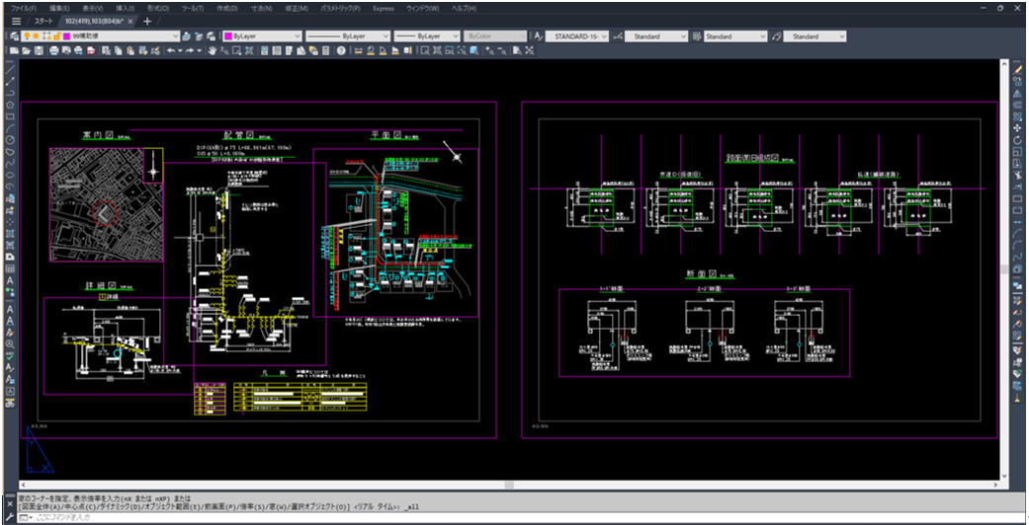Open the Layer properties manager icon

pyautogui.click(x=14, y=37)
